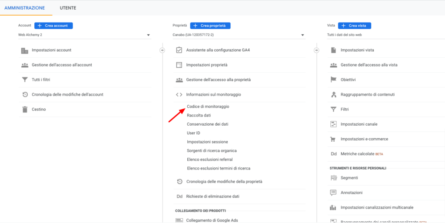Screen dimensions: 445x223
Task: Click the bar chart icon for Impostazioni canalizzazioni multicanale
Action: [333, 207]
